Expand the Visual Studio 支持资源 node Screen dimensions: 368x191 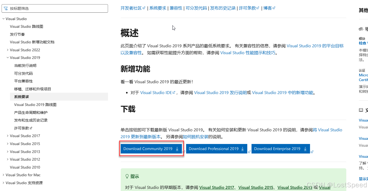point(3,183)
